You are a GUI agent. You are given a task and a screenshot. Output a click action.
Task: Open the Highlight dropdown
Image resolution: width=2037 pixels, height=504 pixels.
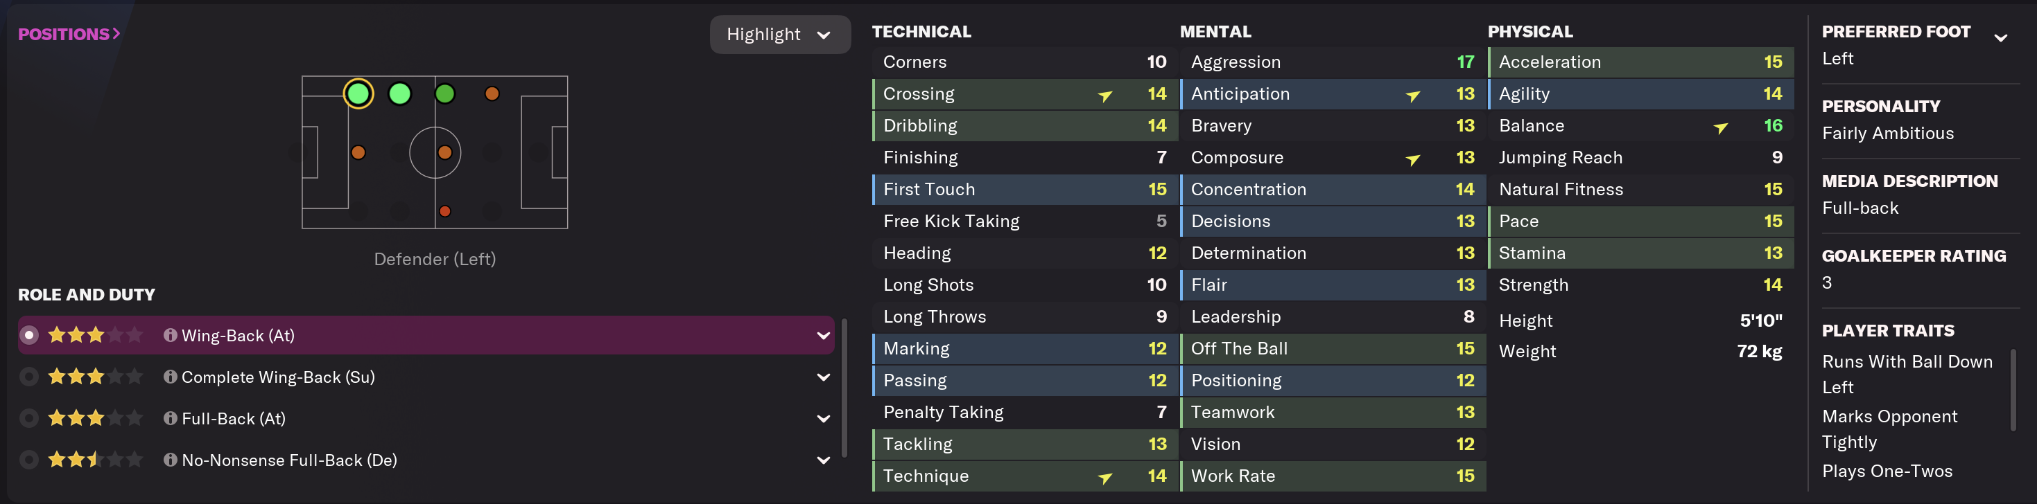pyautogui.click(x=779, y=35)
